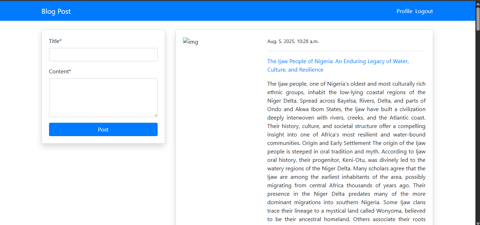480x225 pixels.
Task: Click the blank form card area below Post
Action: [x=103, y=140]
